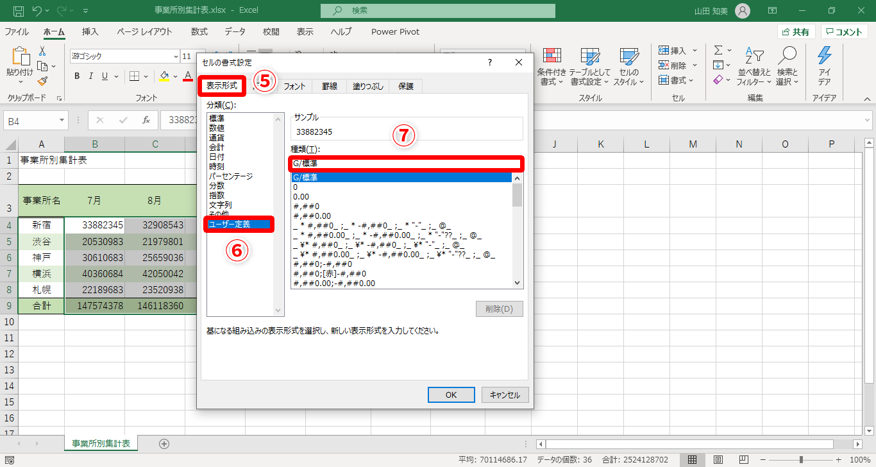Open the AutoSum dropdown arrow
Screen dimensions: 876x467
coord(729,50)
